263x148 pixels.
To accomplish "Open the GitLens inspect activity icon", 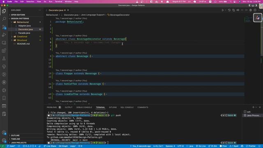I will (4, 74).
